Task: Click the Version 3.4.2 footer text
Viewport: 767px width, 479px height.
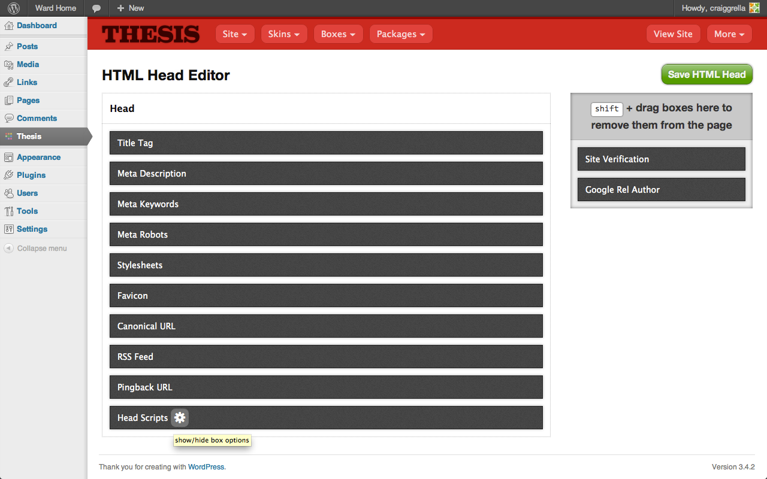Action: click(x=733, y=467)
